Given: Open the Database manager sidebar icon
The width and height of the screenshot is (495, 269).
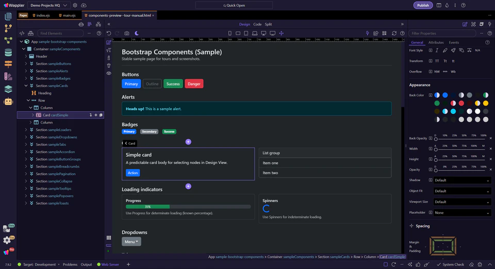Looking at the screenshot, I should click(x=8, y=53).
